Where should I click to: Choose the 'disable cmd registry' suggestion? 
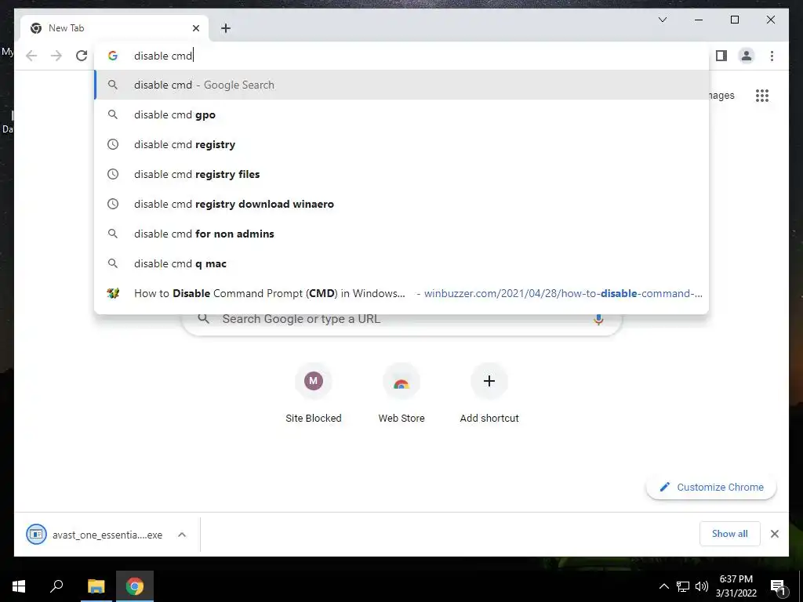401,144
